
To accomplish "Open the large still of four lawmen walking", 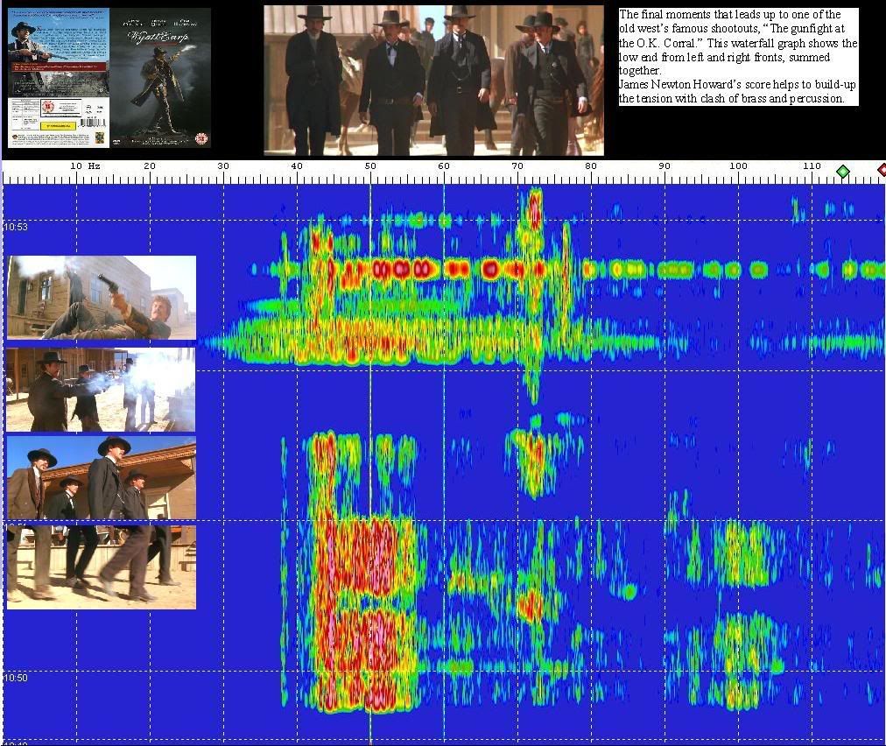I will tap(433, 81).
